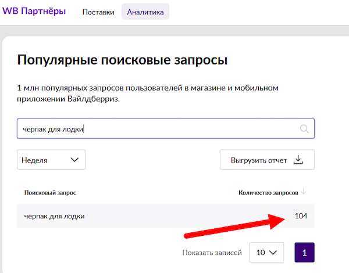The height and width of the screenshot is (273, 349).
Task: Open the Неделя period dropdown
Action: [51, 160]
